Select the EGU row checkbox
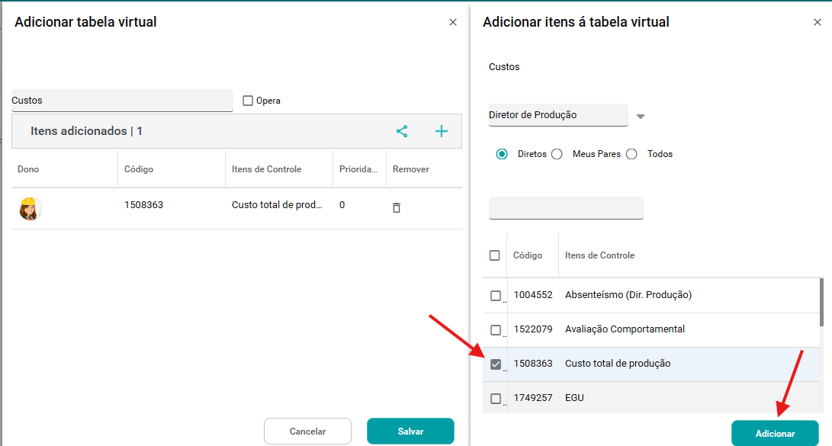The image size is (832, 446). (x=496, y=399)
